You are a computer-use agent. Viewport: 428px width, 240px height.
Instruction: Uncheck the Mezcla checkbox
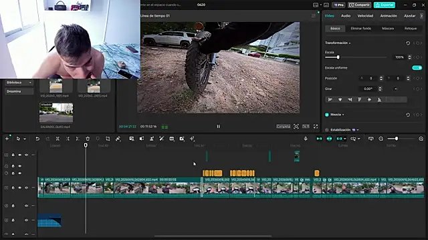[327, 115]
